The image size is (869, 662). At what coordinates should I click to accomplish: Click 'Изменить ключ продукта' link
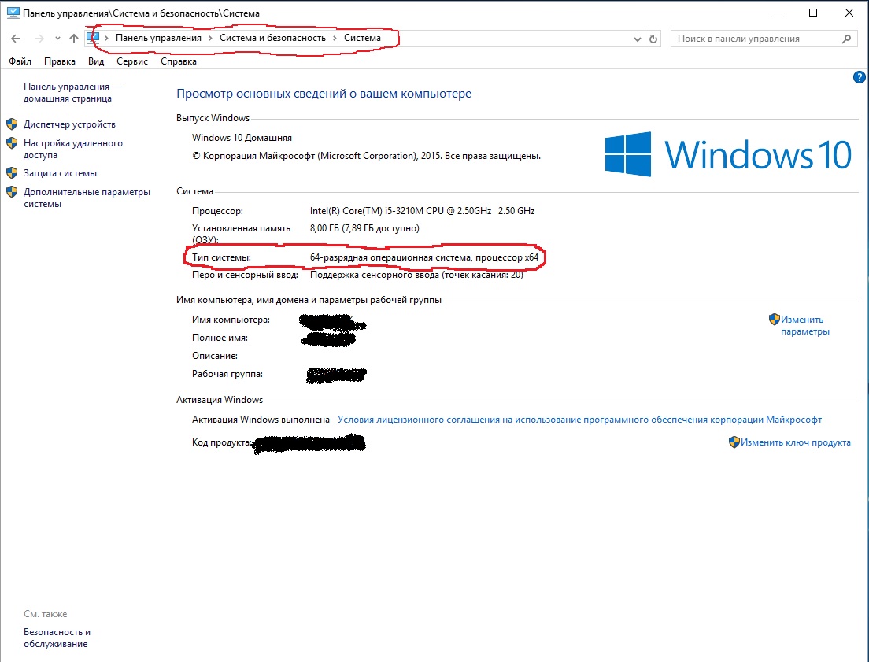[x=795, y=442]
